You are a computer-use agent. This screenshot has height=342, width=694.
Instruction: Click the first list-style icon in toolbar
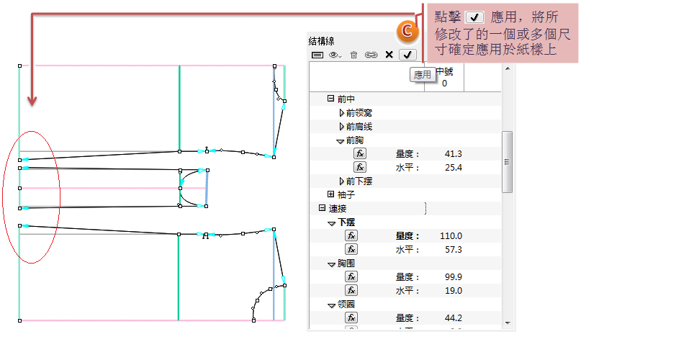click(x=317, y=55)
